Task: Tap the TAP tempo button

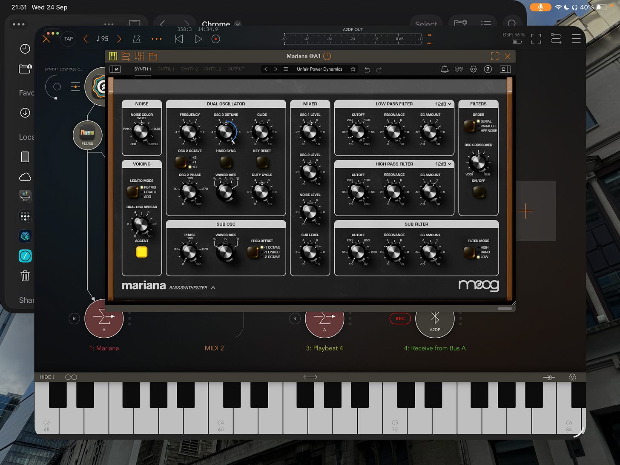Action: (69, 39)
